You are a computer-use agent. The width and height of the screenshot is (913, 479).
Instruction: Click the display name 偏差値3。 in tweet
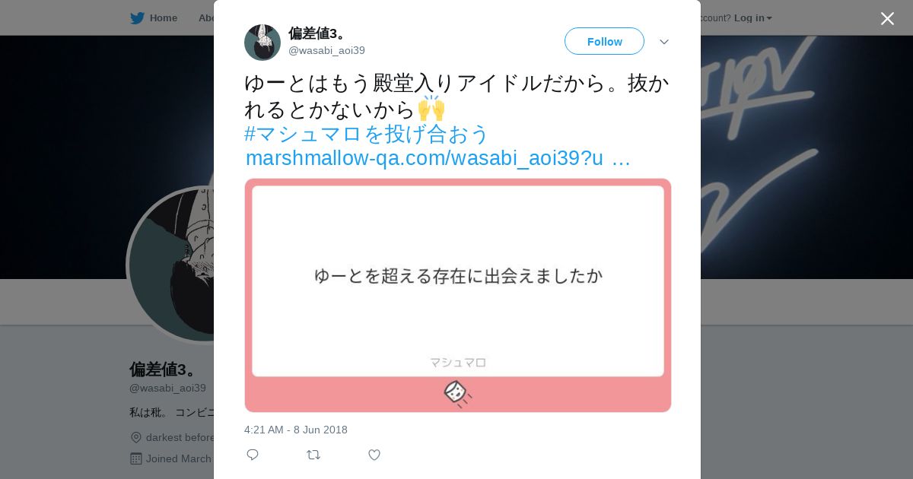pyautogui.click(x=317, y=33)
